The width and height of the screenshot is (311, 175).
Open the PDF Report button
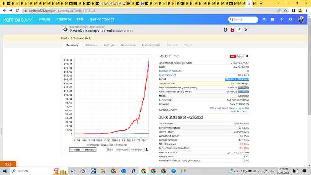pyautogui.click(x=237, y=56)
